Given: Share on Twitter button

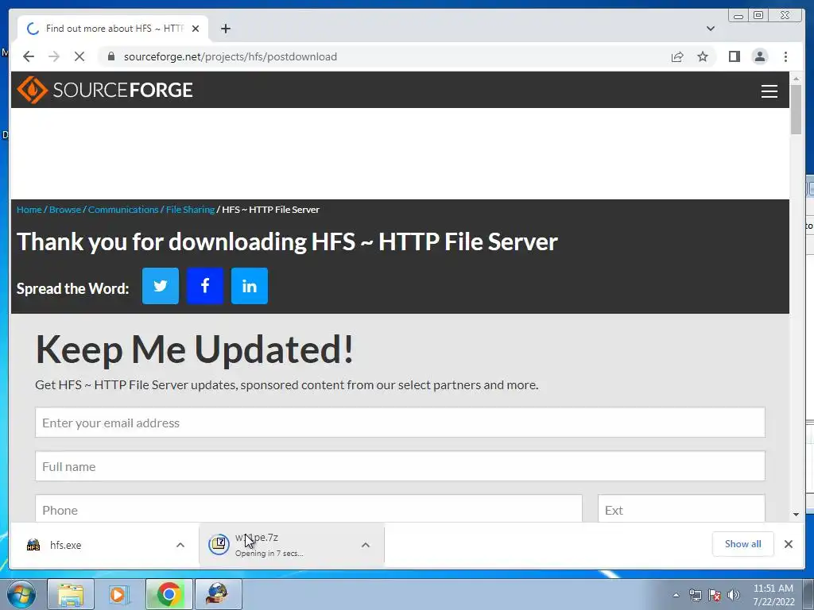Looking at the screenshot, I should 161,286.
